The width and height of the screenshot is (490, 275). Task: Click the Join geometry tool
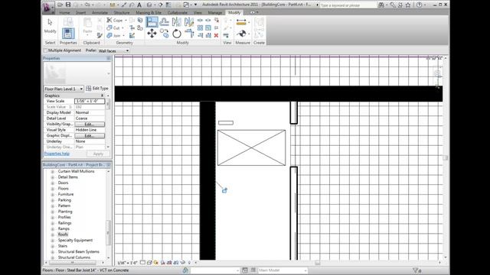(114, 36)
